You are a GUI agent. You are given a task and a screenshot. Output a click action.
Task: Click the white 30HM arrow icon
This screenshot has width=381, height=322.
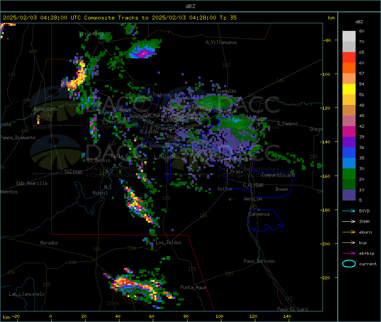point(349,221)
